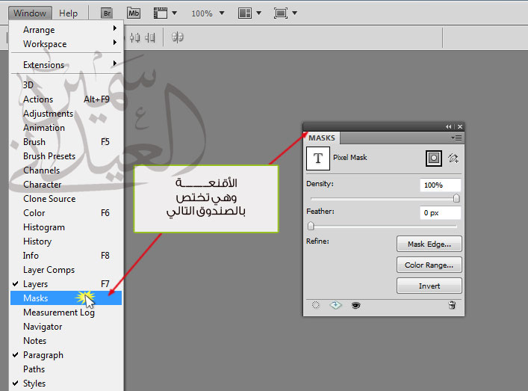Click the apply mask icon

[x=335, y=305]
